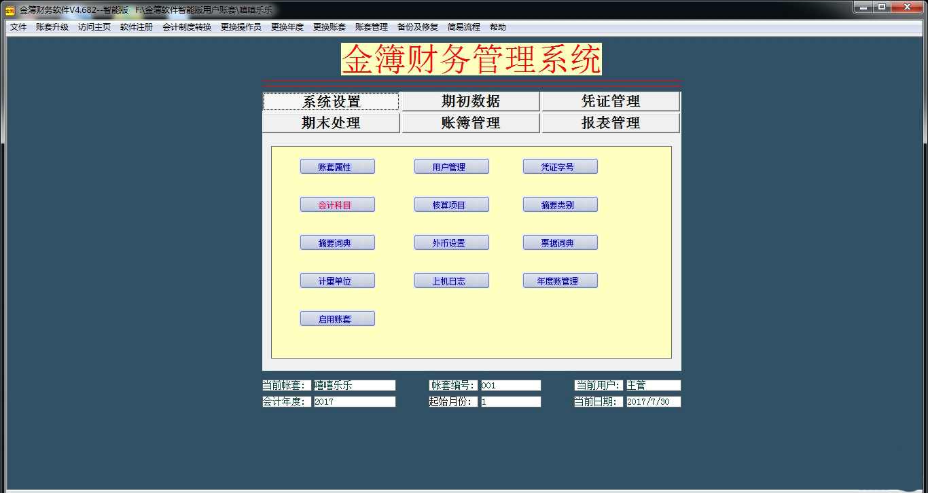This screenshot has height=493, width=928.
Task: Open the 简易流程 menu
Action: point(464,27)
